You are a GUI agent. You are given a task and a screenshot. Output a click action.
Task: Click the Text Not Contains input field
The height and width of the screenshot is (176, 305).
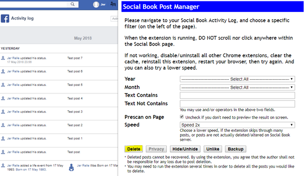tap(237, 104)
